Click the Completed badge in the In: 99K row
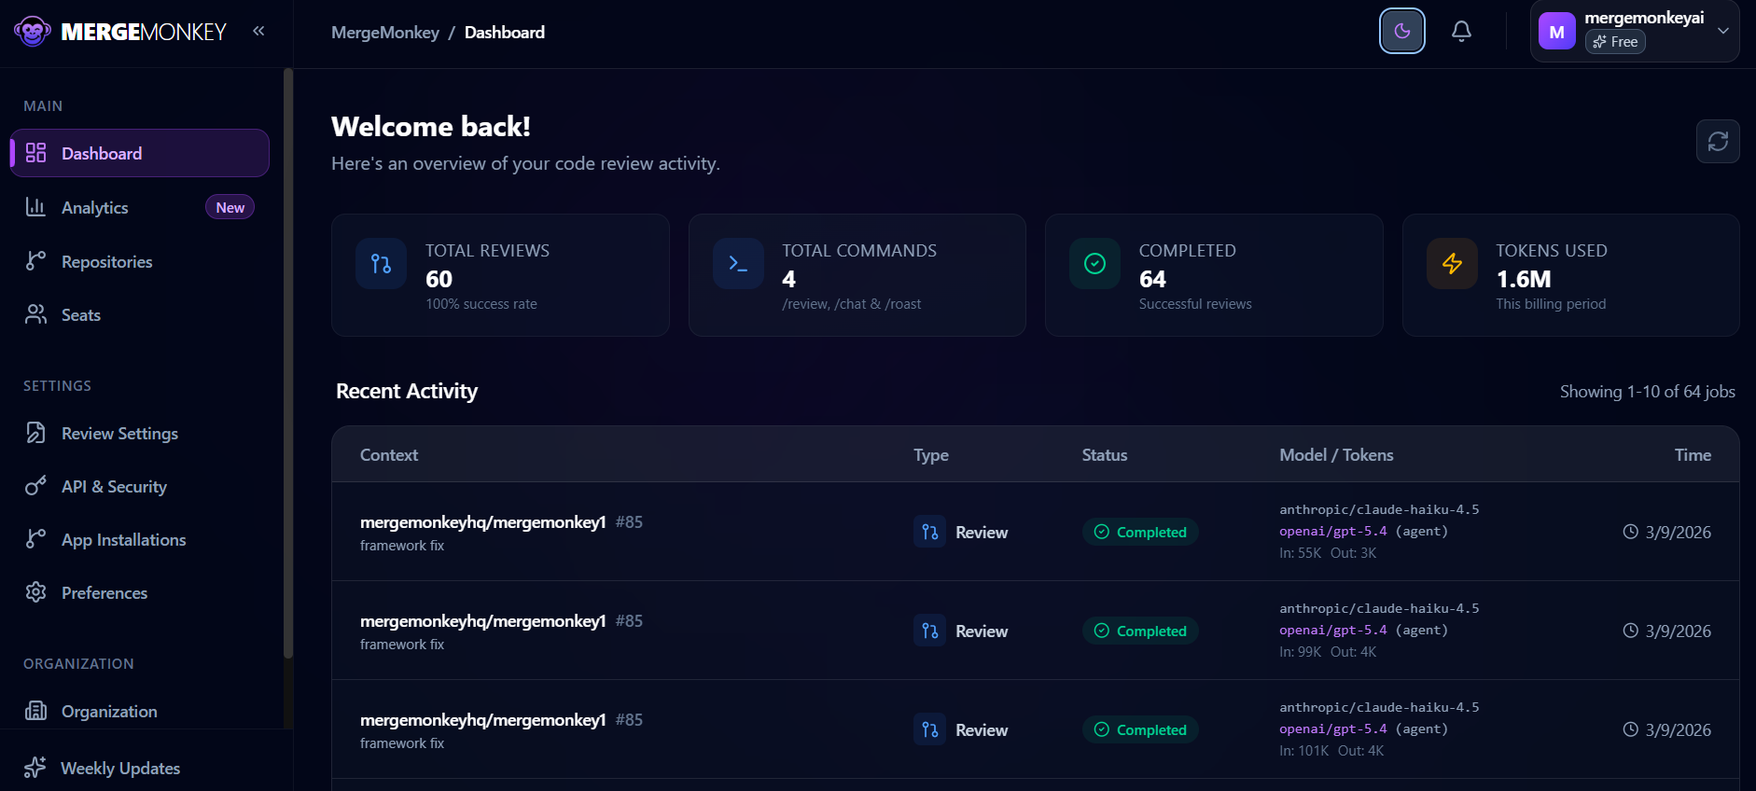Image resolution: width=1756 pixels, height=791 pixels. pyautogui.click(x=1140, y=631)
